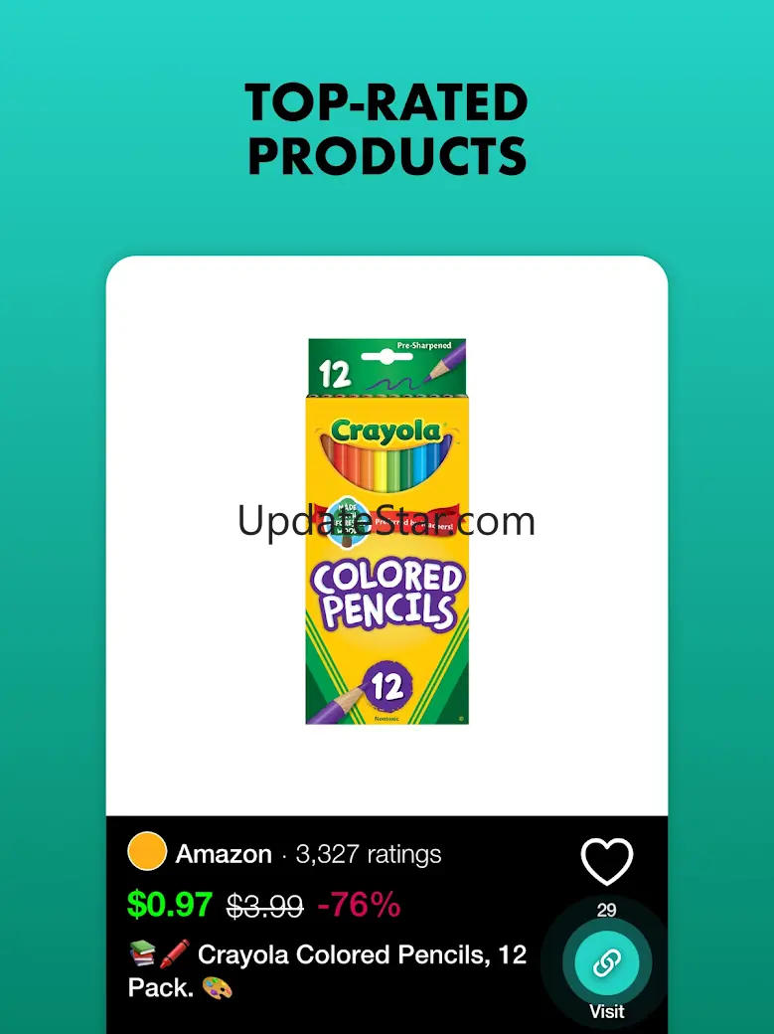Click the books emoji before product title
Viewport: 774px width, 1034px height.
[142, 953]
